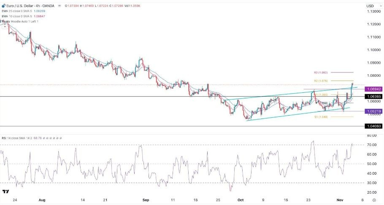
Task: Select the Pivots Woodie Auto indicator legend
Action: click(x=20, y=22)
